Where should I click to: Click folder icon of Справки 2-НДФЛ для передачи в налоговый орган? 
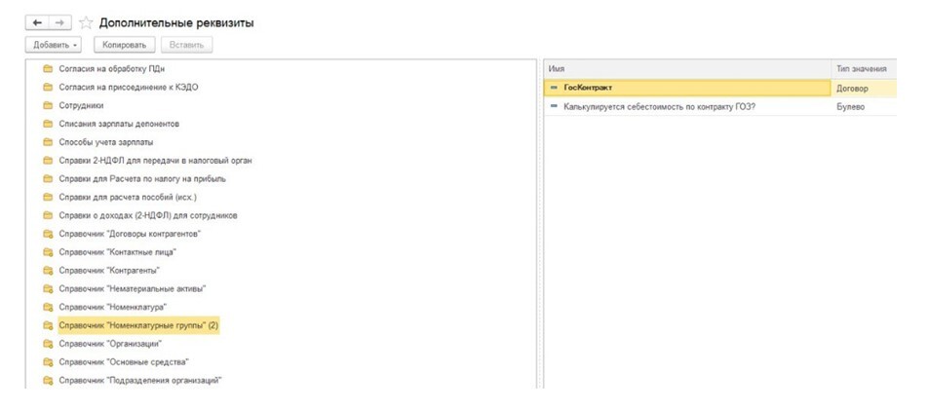tap(48, 161)
